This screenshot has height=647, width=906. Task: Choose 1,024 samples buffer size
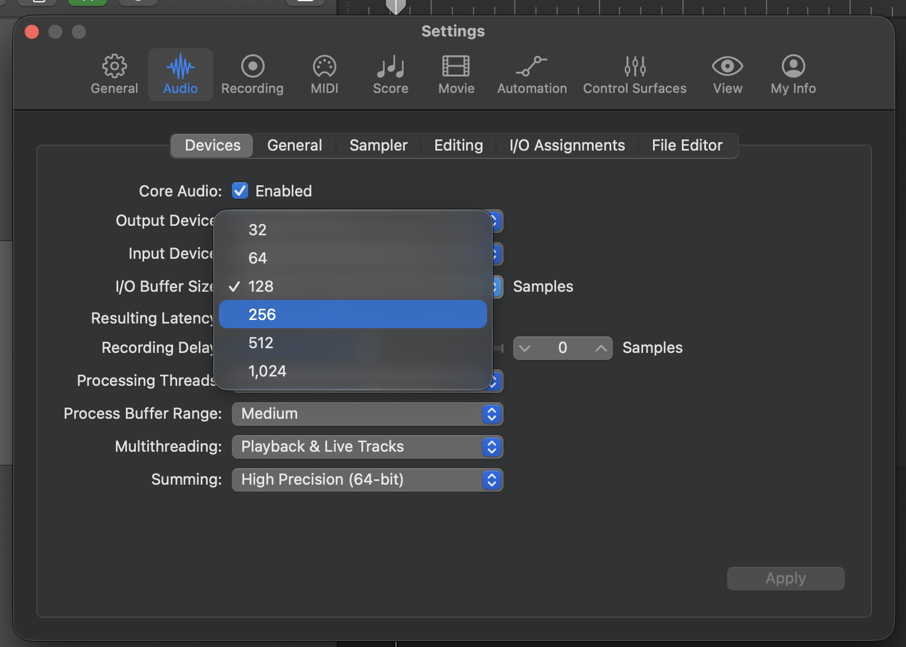(x=353, y=371)
